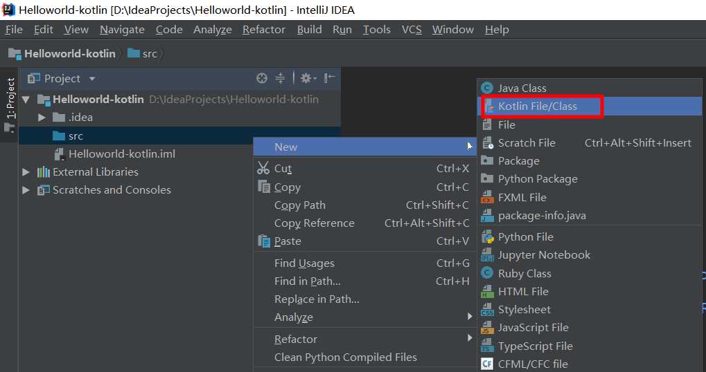Click the Python File icon

487,236
